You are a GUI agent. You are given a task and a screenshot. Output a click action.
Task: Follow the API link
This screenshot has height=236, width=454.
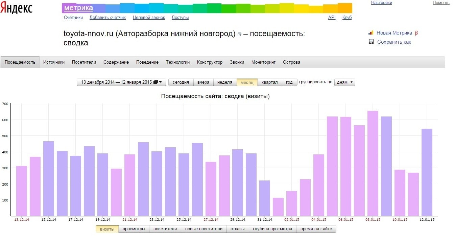pyautogui.click(x=332, y=18)
